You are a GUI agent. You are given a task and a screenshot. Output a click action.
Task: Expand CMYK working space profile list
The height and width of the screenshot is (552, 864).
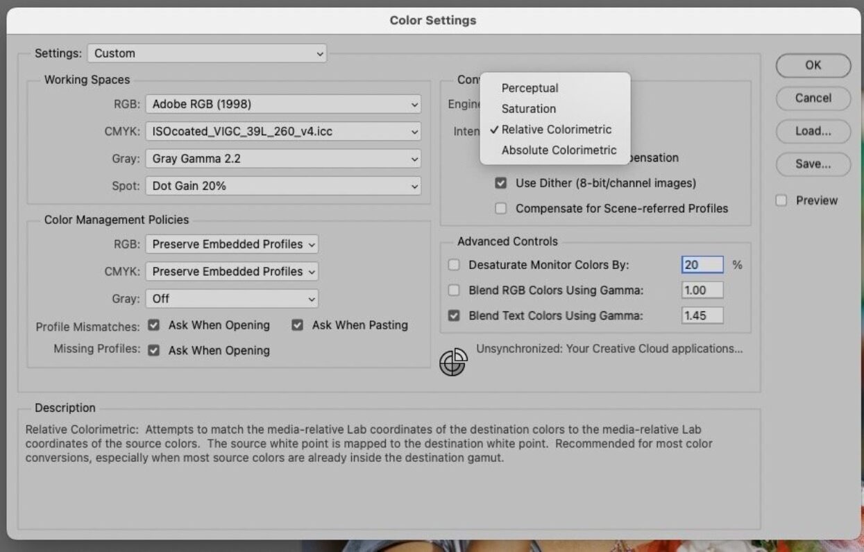pos(283,131)
